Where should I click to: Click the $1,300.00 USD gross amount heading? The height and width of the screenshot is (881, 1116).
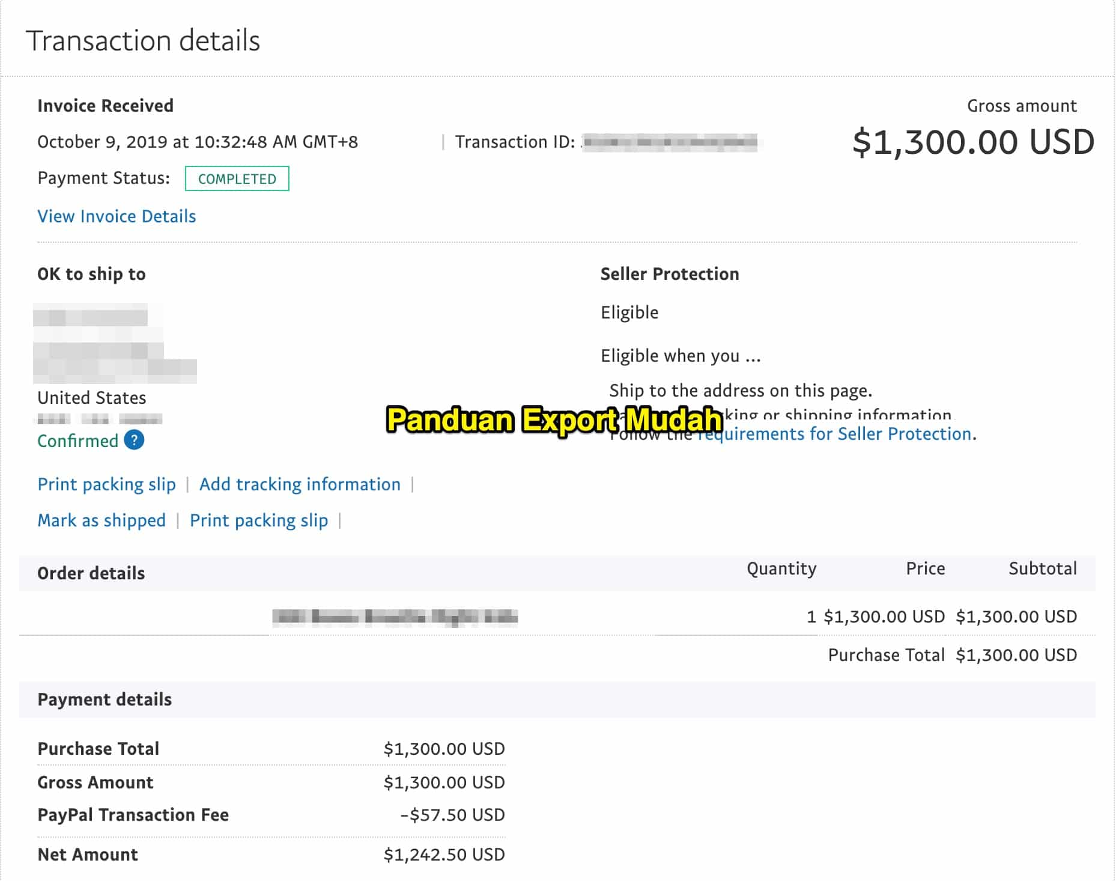point(973,142)
